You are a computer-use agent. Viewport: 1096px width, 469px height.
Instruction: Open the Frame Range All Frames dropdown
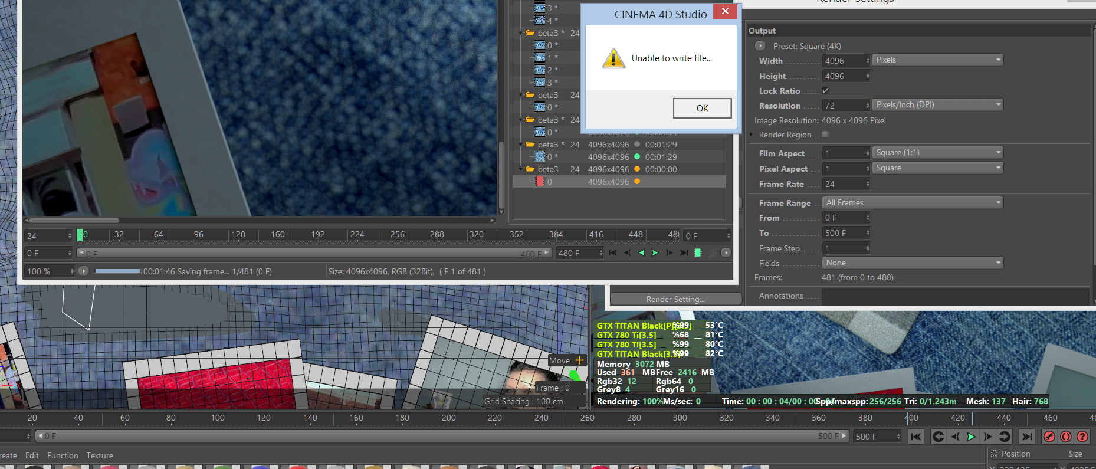click(x=913, y=203)
